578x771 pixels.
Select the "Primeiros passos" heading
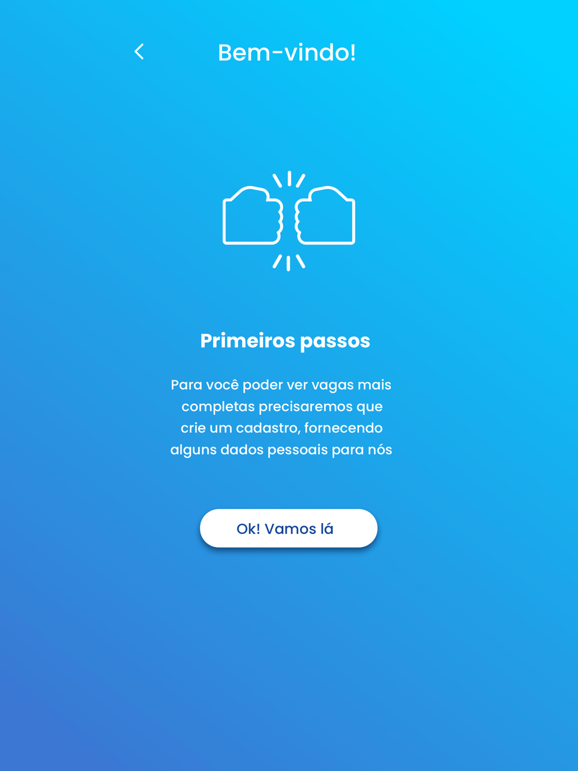tap(285, 341)
